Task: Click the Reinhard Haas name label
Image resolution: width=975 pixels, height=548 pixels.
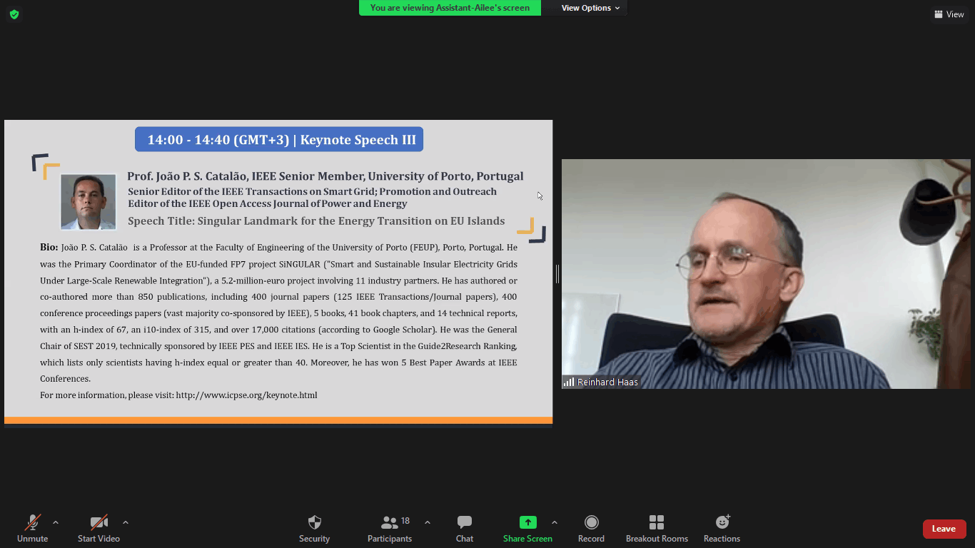Action: pyautogui.click(x=607, y=382)
